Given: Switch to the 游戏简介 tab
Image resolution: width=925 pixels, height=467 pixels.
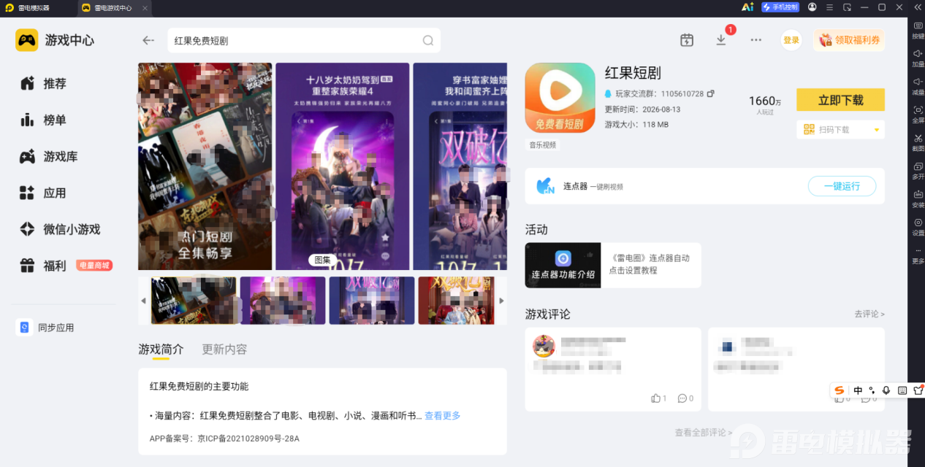Looking at the screenshot, I should coord(161,350).
